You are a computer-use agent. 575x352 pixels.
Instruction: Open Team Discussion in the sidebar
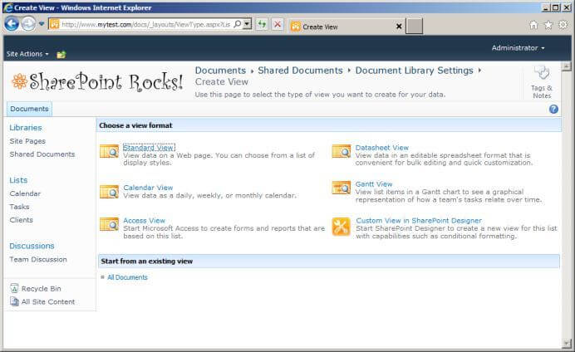coord(38,259)
